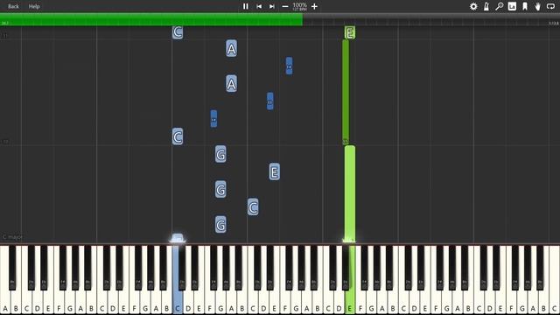
Task: Increase playback speed with plus button
Action: 314,6
